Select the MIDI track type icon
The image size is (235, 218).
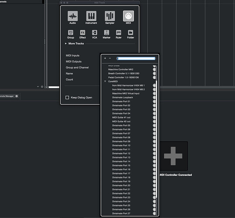tap(128, 16)
